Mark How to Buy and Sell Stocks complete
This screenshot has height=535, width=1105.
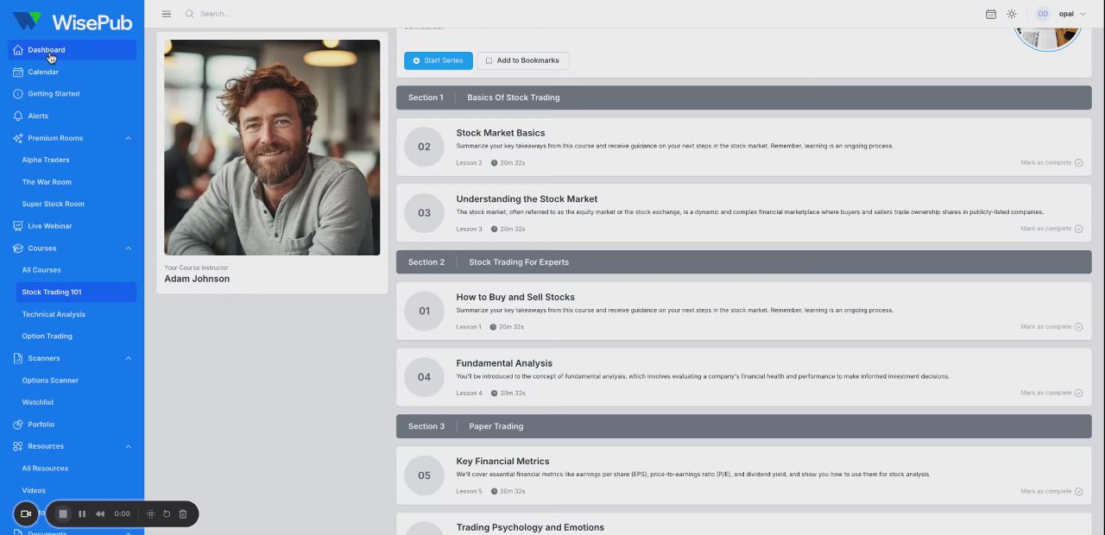pos(1051,327)
